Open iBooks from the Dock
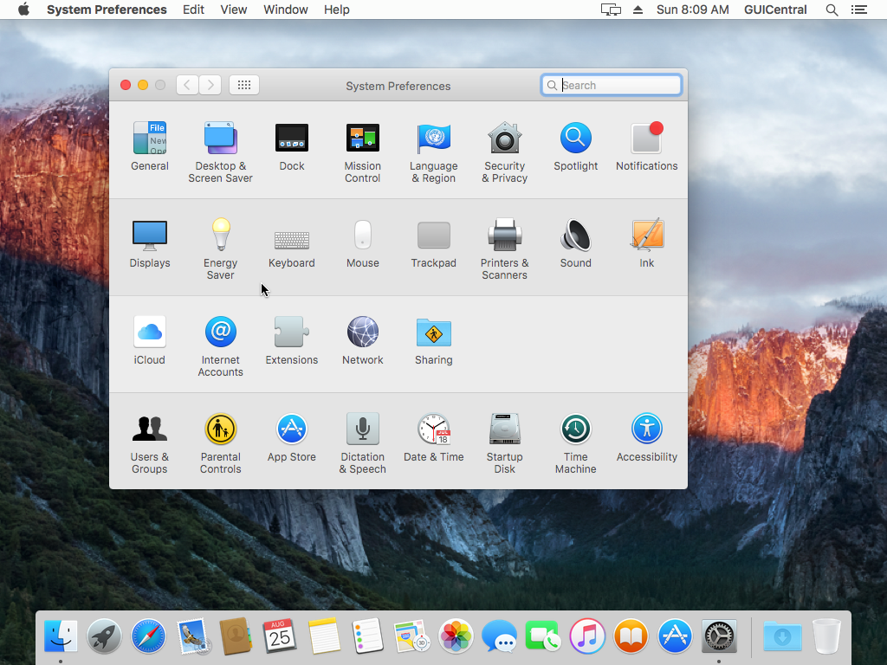The width and height of the screenshot is (887, 665). pyautogui.click(x=631, y=636)
